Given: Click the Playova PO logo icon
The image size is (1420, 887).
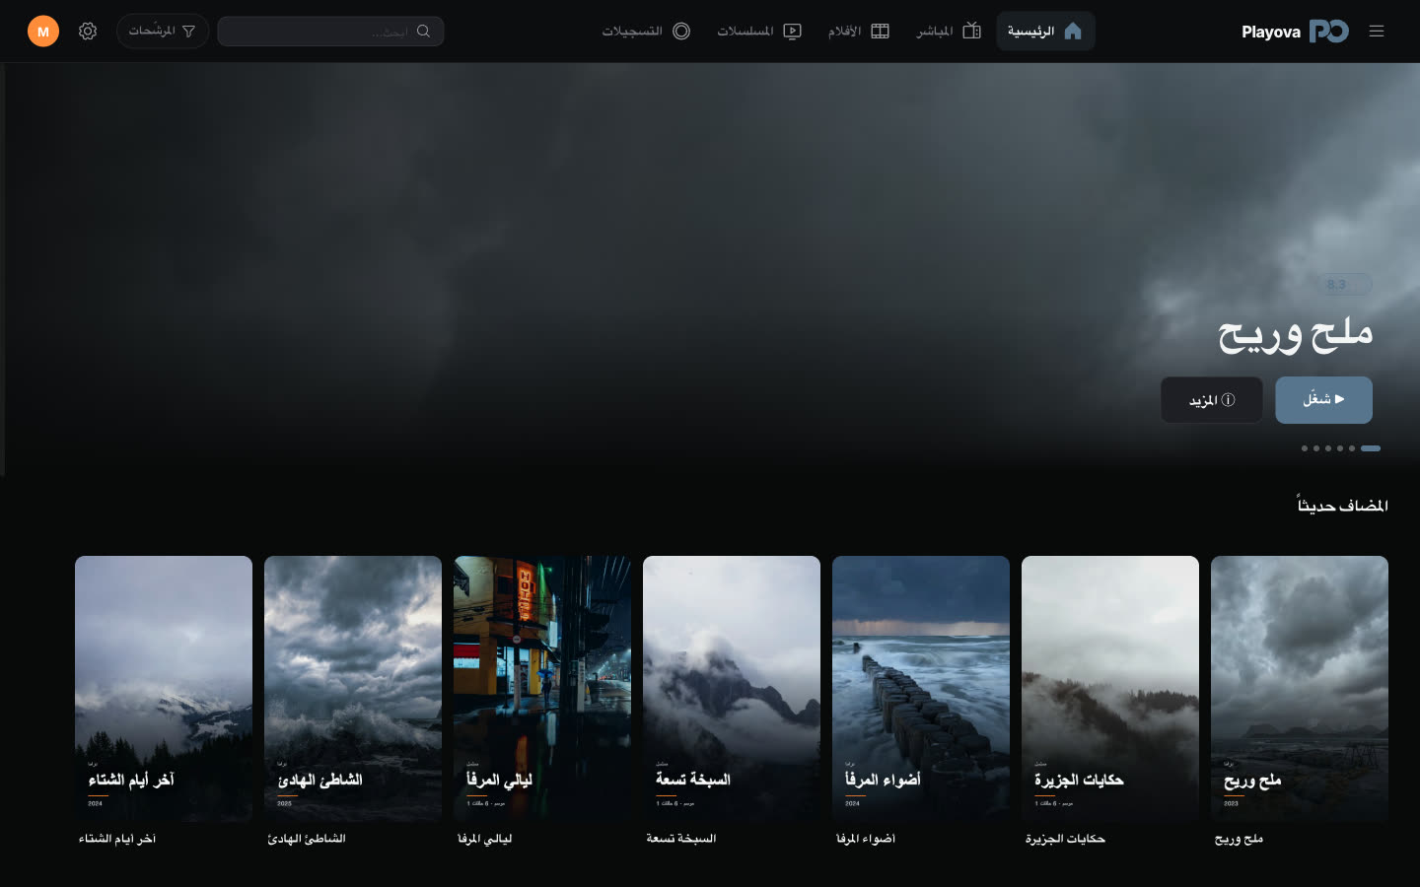Looking at the screenshot, I should coord(1329,32).
